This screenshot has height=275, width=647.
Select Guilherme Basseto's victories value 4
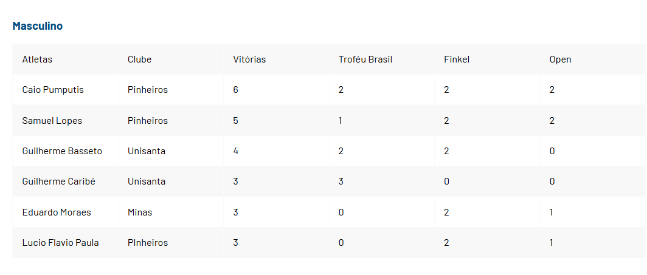click(x=235, y=151)
